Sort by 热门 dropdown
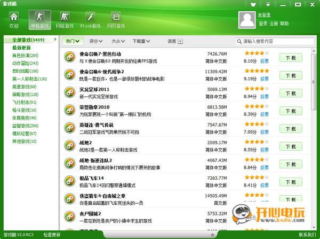 pyautogui.click(x=73, y=41)
